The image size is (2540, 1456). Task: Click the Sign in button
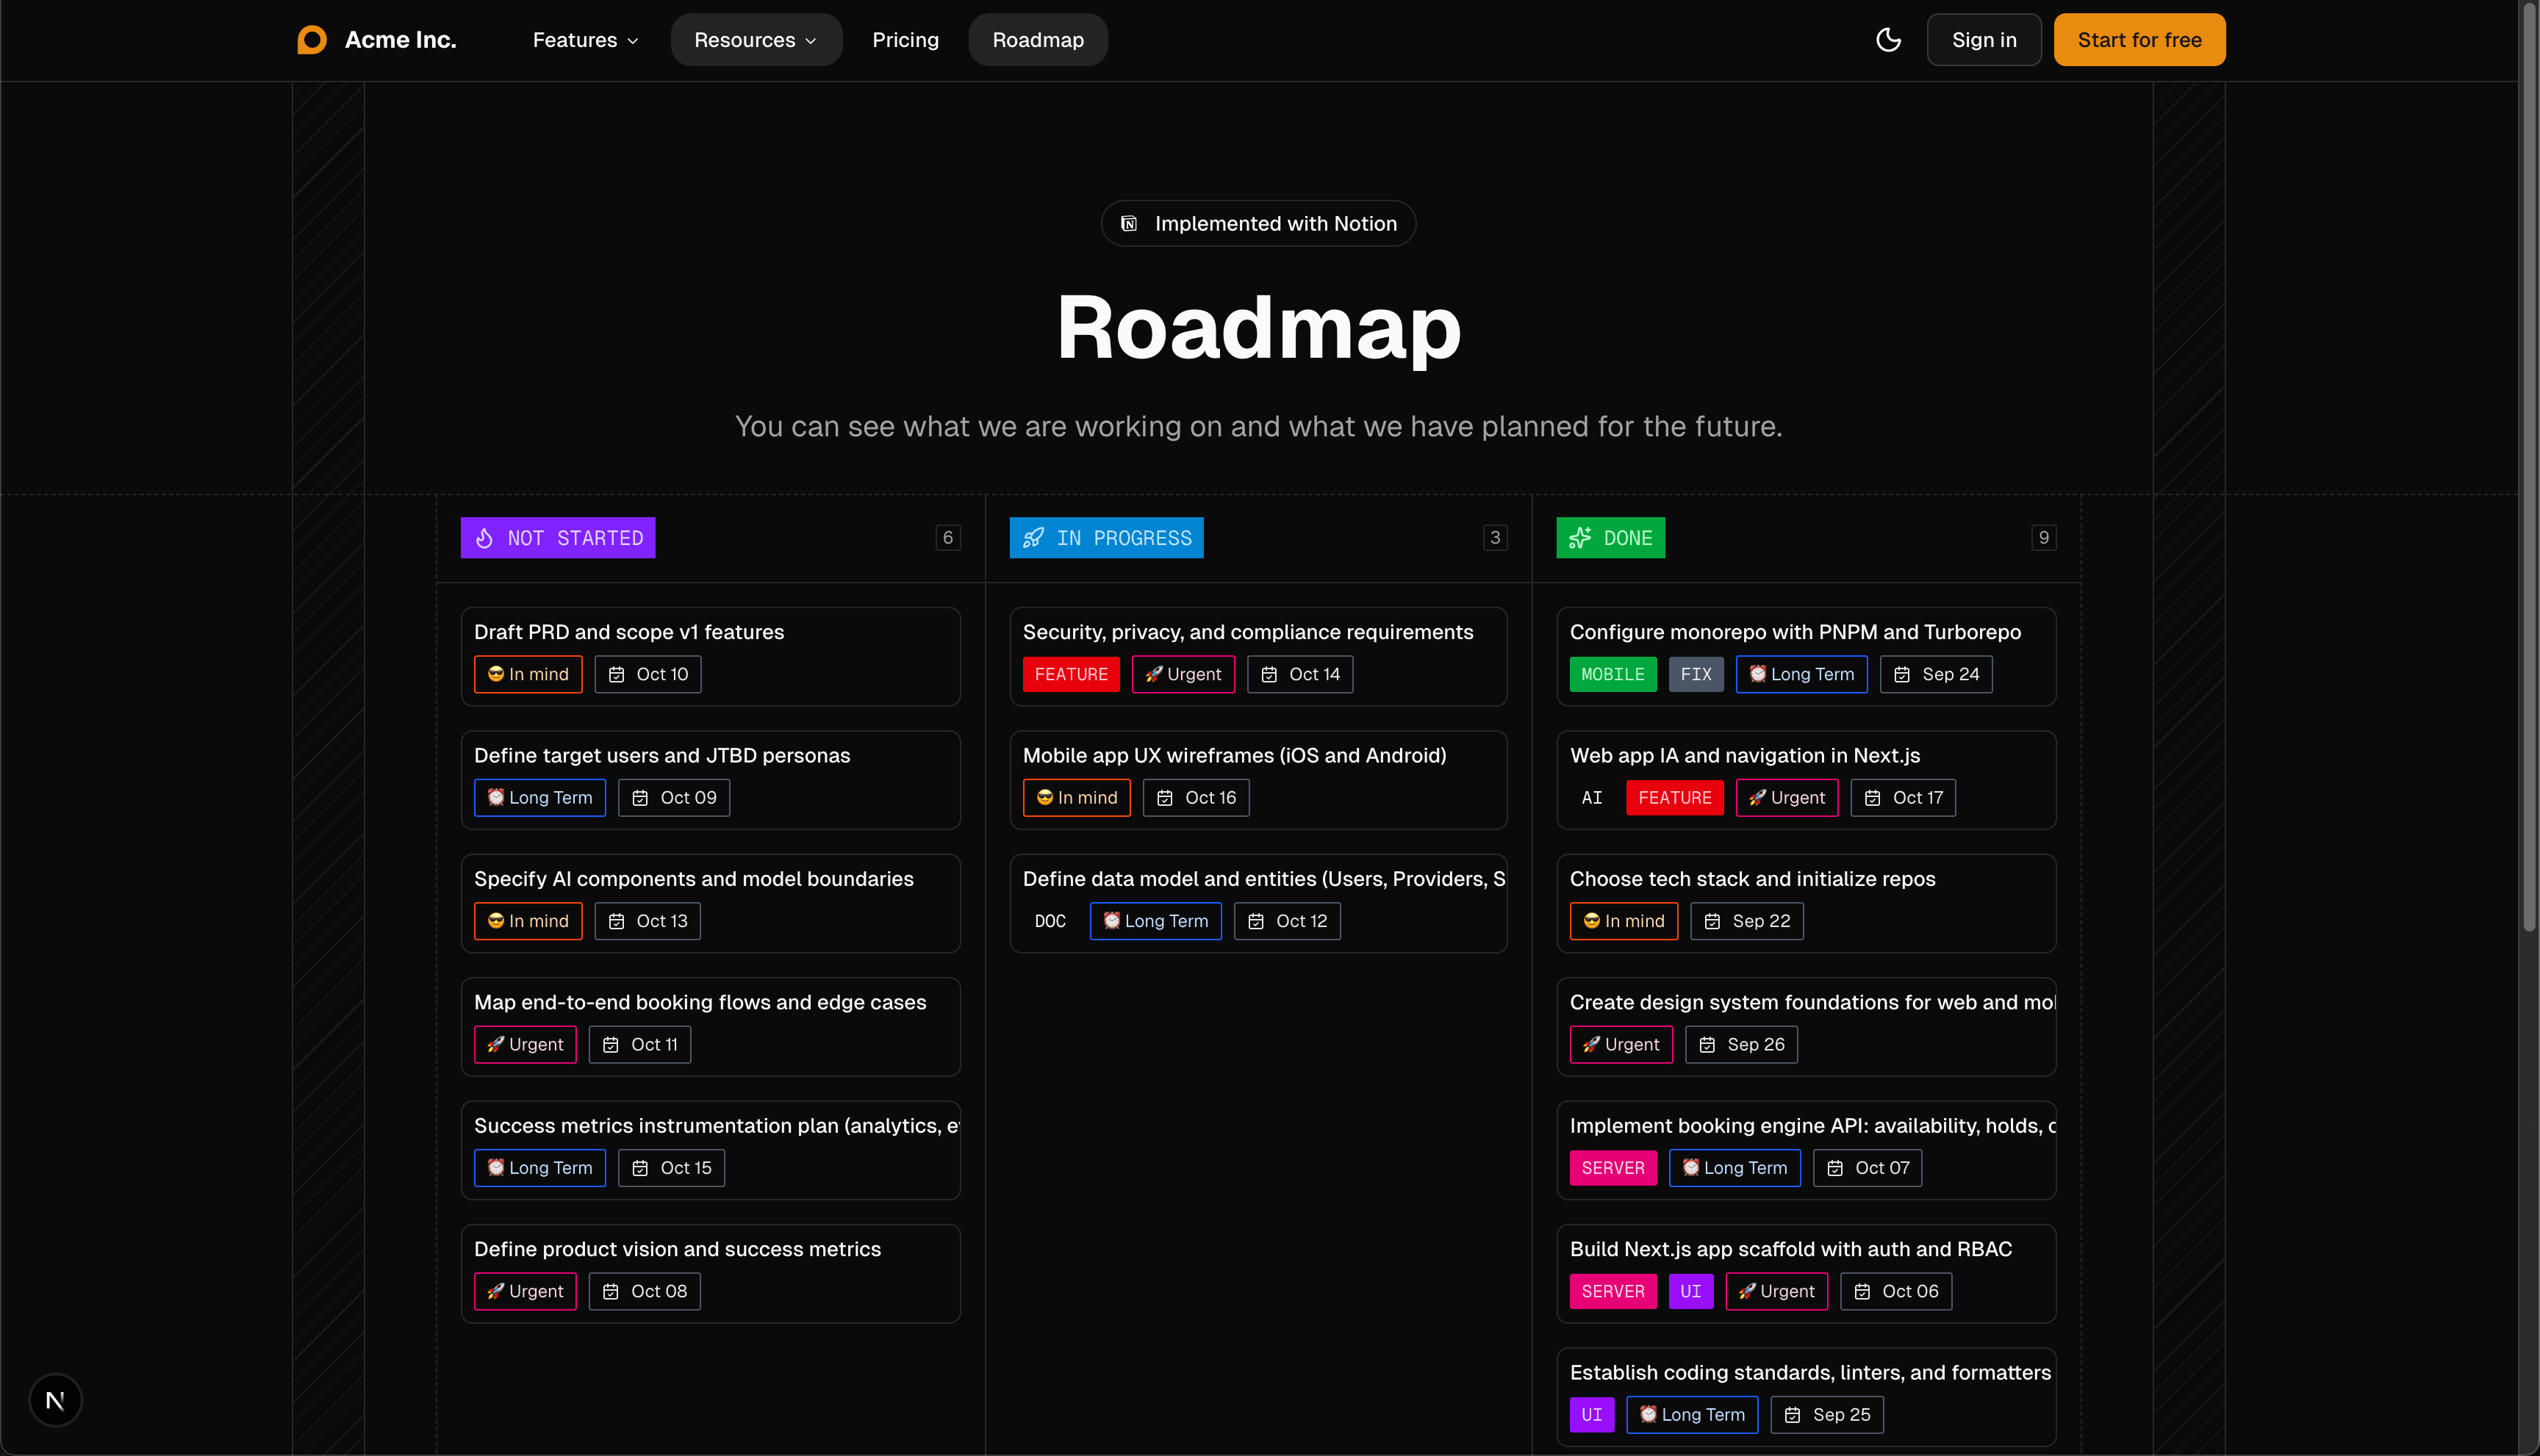click(1984, 40)
